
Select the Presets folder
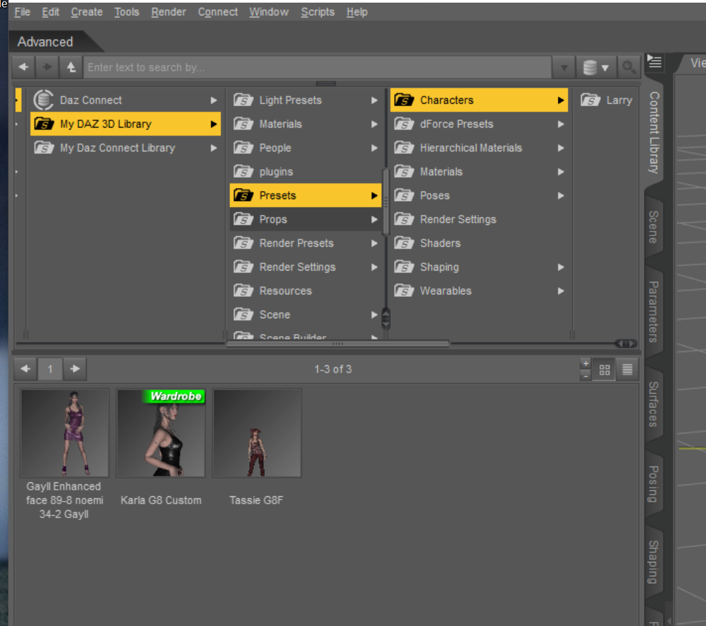305,196
